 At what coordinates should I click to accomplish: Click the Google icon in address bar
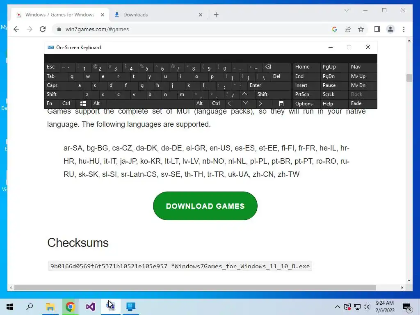pyautogui.click(x=335, y=29)
